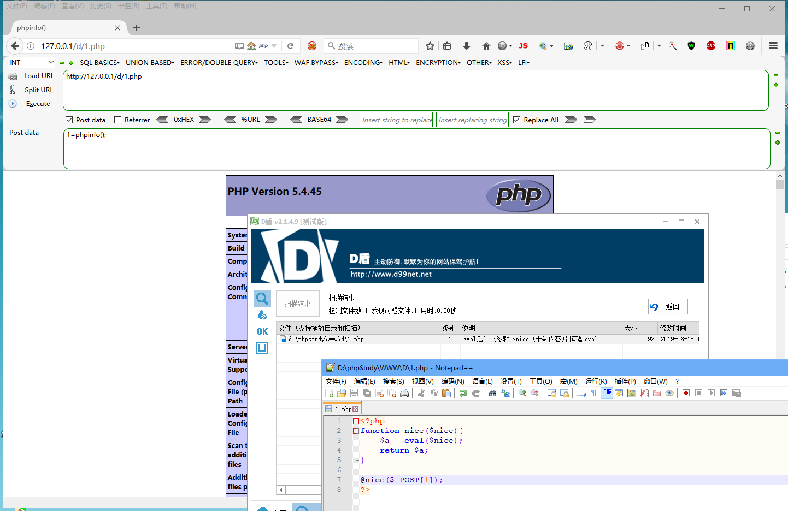Open the Notepad++ 编码(N) menu
The width and height of the screenshot is (788, 511).
(453, 382)
